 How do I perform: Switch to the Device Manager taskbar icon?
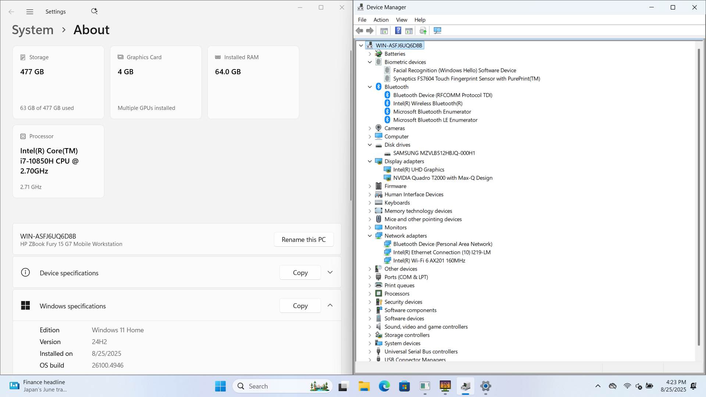click(x=466, y=386)
